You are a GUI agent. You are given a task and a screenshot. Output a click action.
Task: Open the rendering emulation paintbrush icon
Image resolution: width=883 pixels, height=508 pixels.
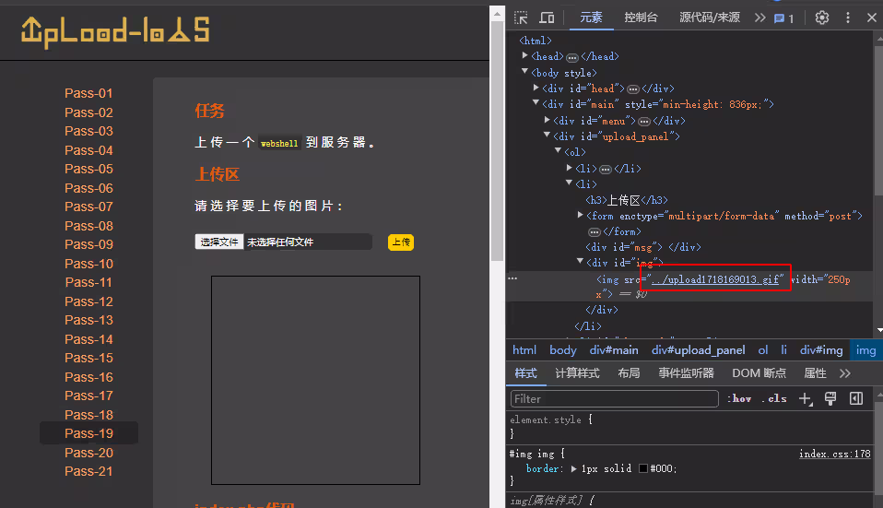tap(830, 398)
